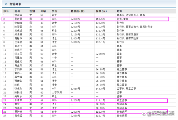Click the 中专 education cell
178x120 pixels.
(x=54, y=58)
